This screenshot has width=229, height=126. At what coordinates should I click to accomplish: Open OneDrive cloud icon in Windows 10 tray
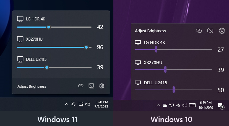click(165, 105)
